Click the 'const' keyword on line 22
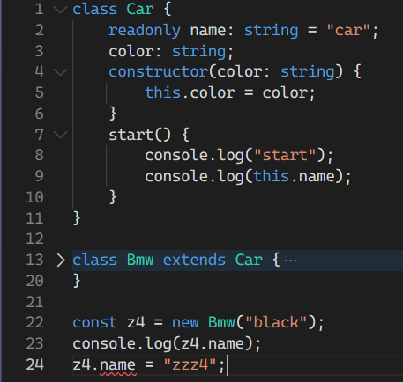This screenshot has height=382, width=403. click(94, 323)
